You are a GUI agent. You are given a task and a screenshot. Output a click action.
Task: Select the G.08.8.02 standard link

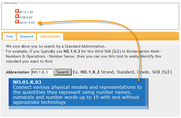26,18
